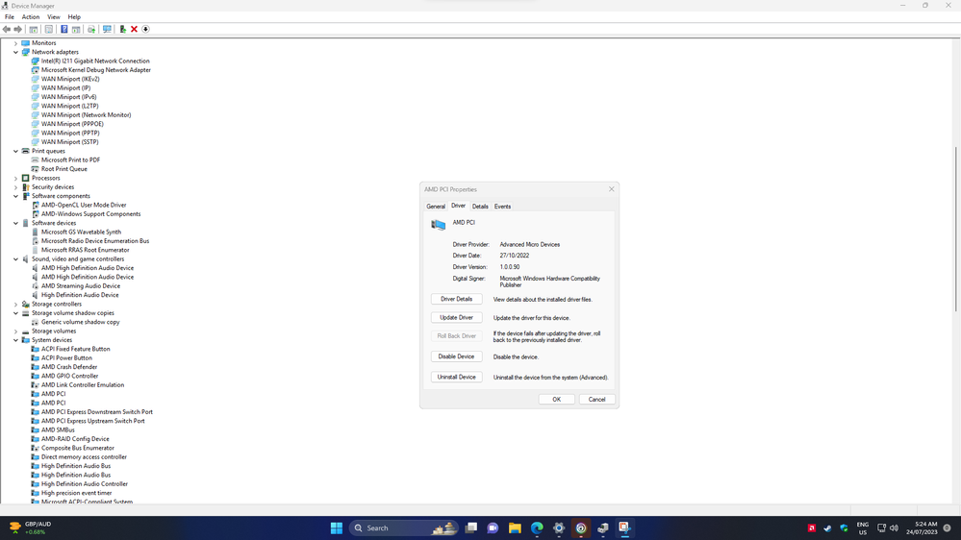Image resolution: width=961 pixels, height=540 pixels.
Task: Collapse Sound, video and game controllers
Action: [16, 259]
